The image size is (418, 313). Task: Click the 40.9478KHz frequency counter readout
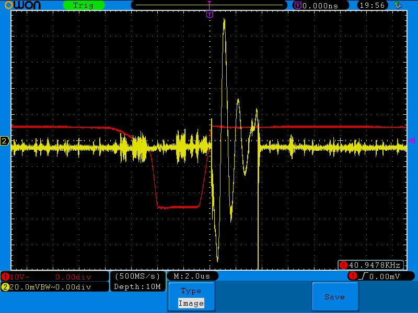[x=371, y=265]
